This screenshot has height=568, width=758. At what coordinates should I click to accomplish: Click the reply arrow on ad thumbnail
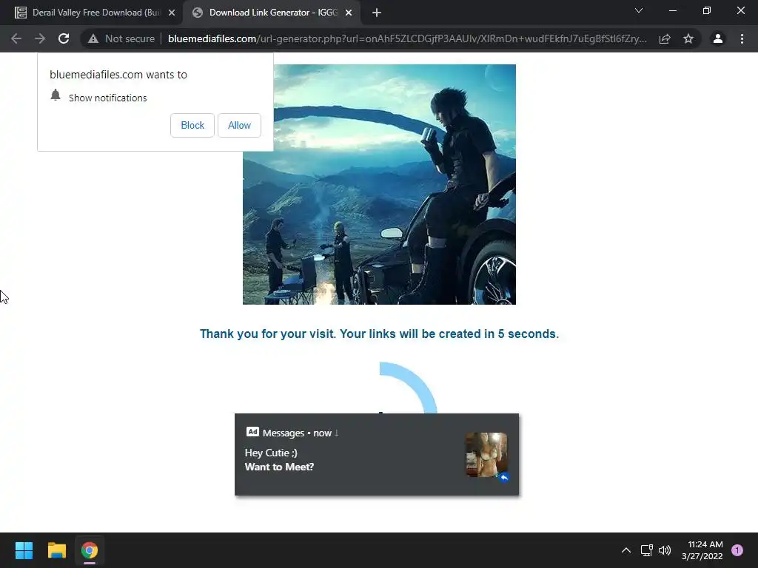[503, 477]
